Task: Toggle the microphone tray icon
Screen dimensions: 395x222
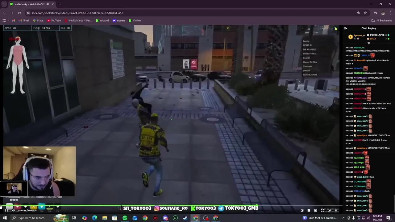Action: click(x=354, y=218)
